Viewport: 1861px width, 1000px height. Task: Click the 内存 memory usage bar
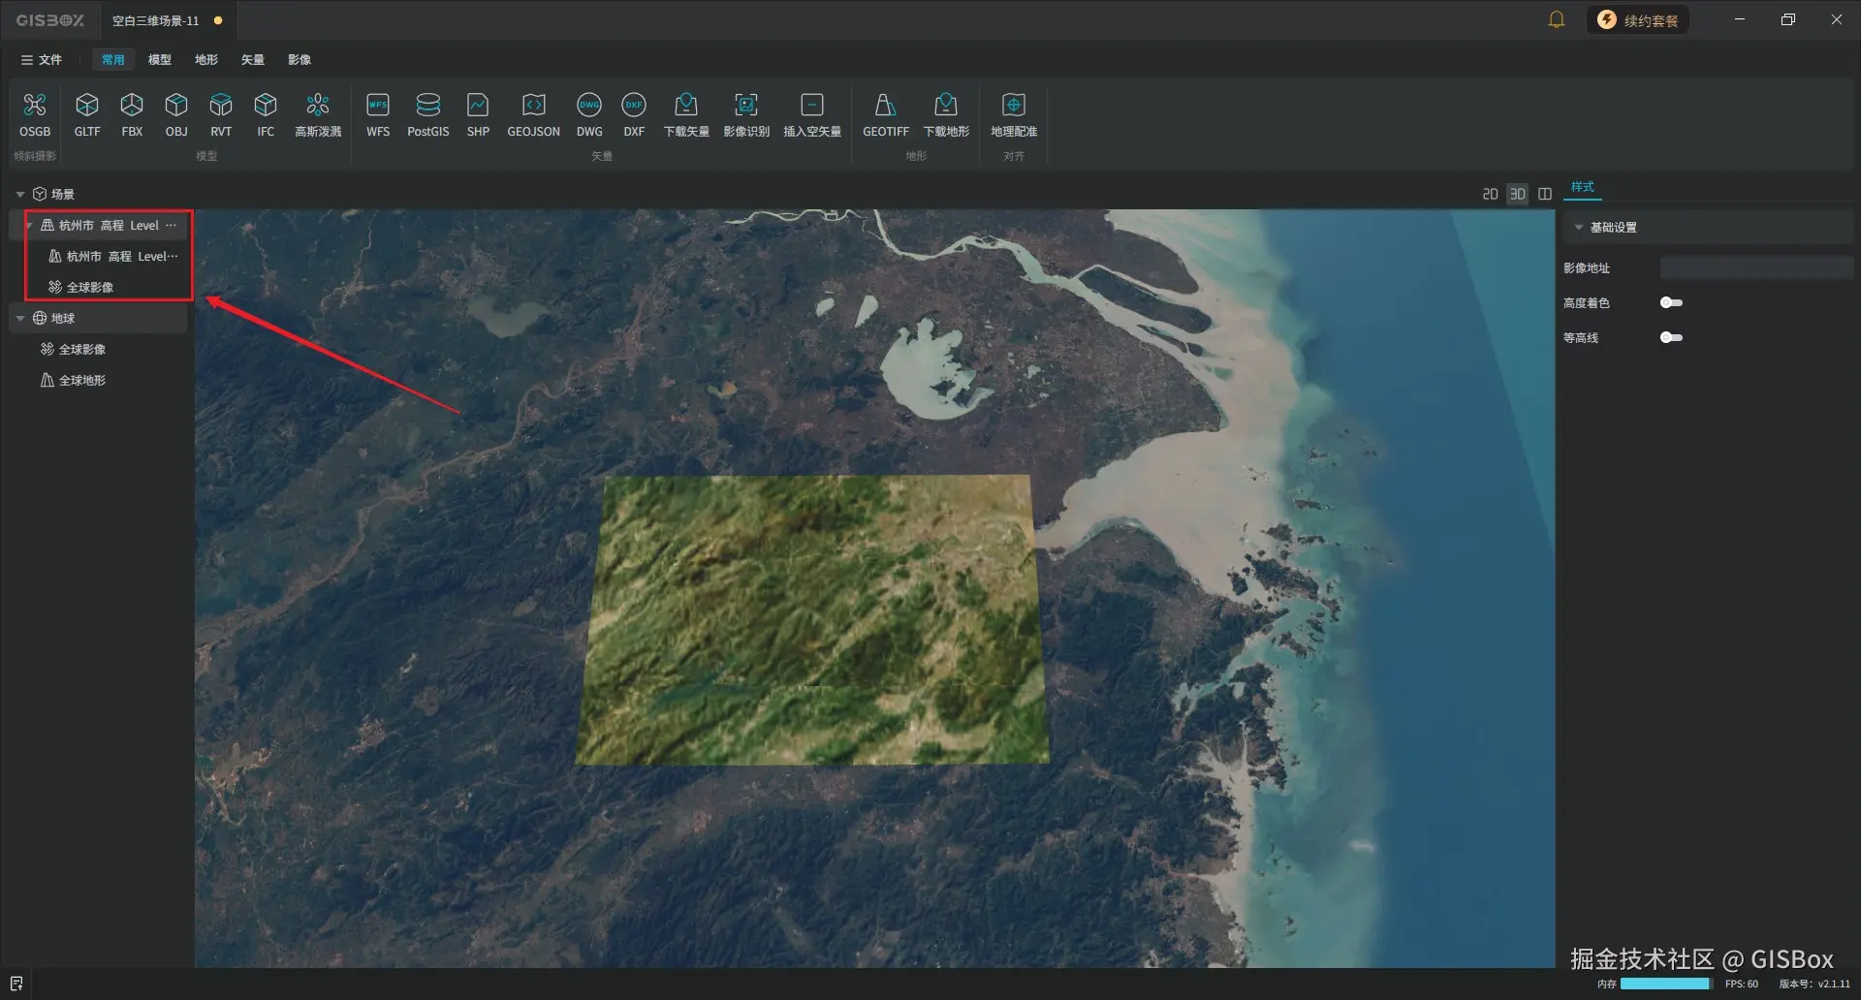click(x=1665, y=984)
